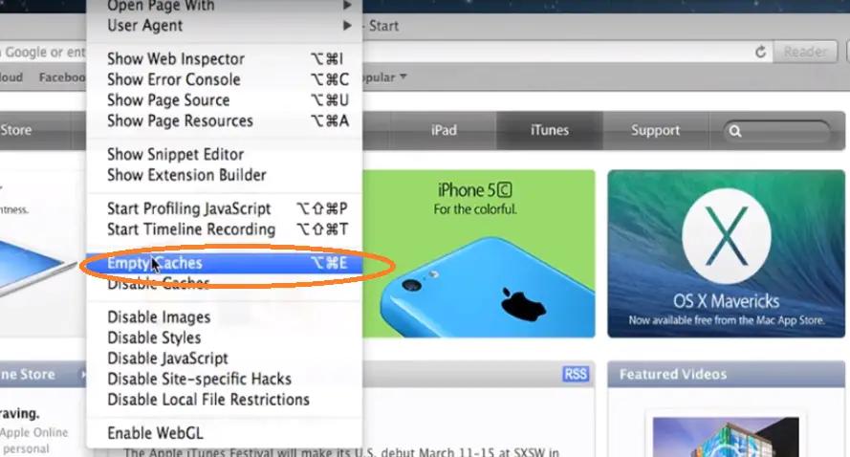Click the Apple site search field
This screenshot has height=457, width=850.
point(776,131)
